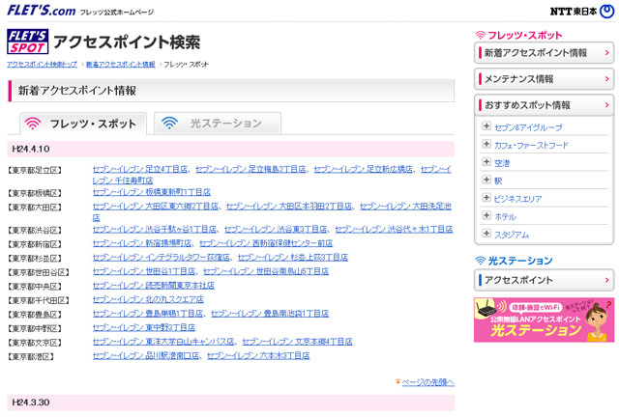Open セブン-イレブン 渋谷代々木1丁目店 link
Image resolution: width=619 pixels, height=417 pixels.
pos(394,230)
